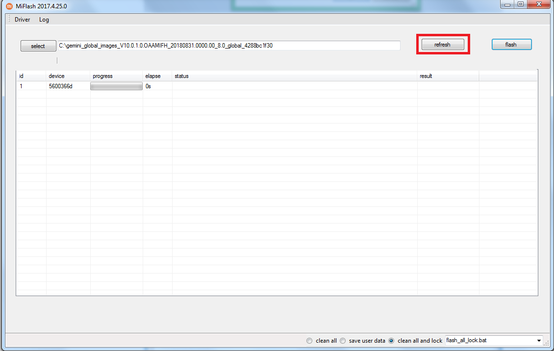The image size is (554, 351).
Task: Click the device 5600366d cell
Action: pyautogui.click(x=68, y=86)
